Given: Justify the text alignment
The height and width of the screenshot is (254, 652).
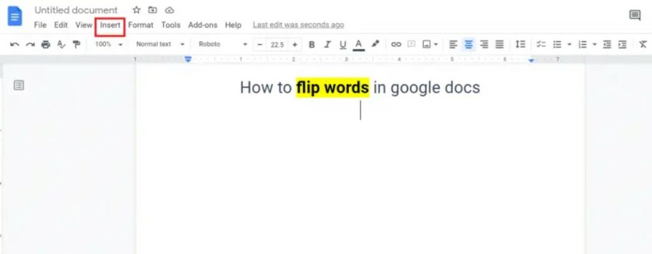Looking at the screenshot, I should coord(499,45).
